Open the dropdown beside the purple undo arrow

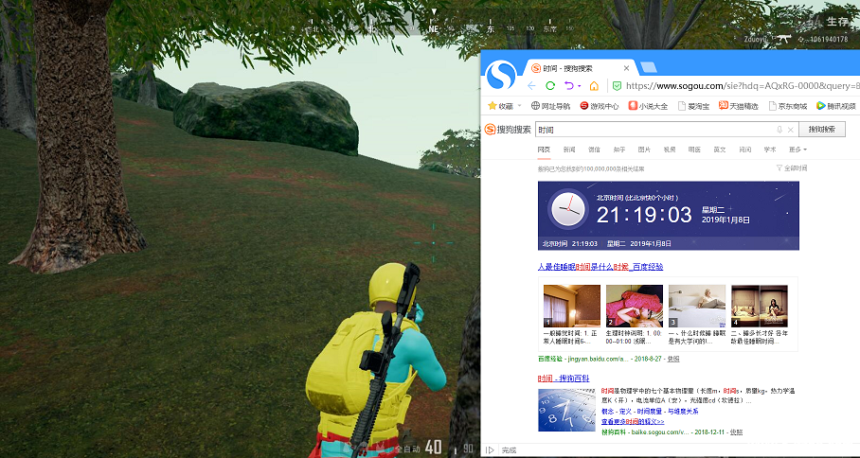pos(580,86)
